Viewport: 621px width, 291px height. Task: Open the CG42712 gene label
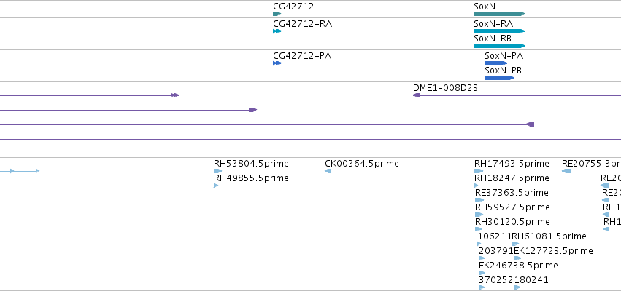293,6
